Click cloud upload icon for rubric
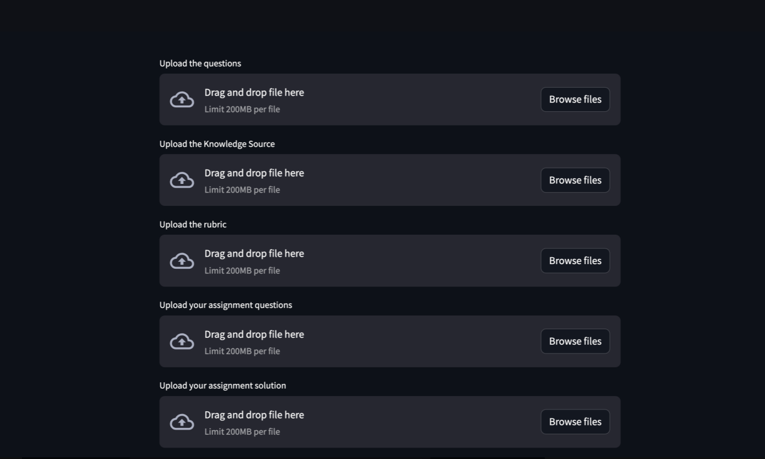 182,261
